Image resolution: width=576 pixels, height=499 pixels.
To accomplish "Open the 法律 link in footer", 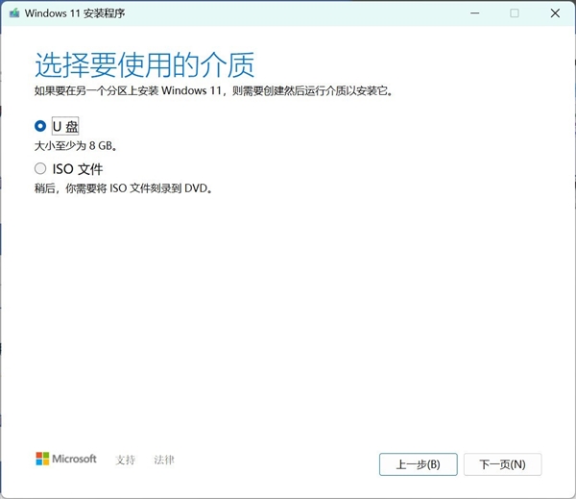I will [164, 460].
